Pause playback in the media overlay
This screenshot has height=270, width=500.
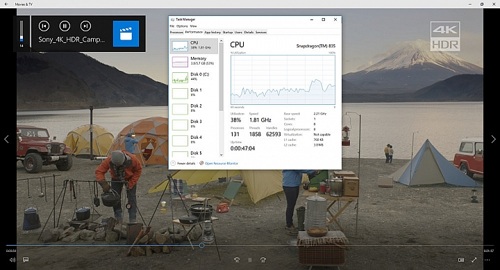click(x=65, y=26)
